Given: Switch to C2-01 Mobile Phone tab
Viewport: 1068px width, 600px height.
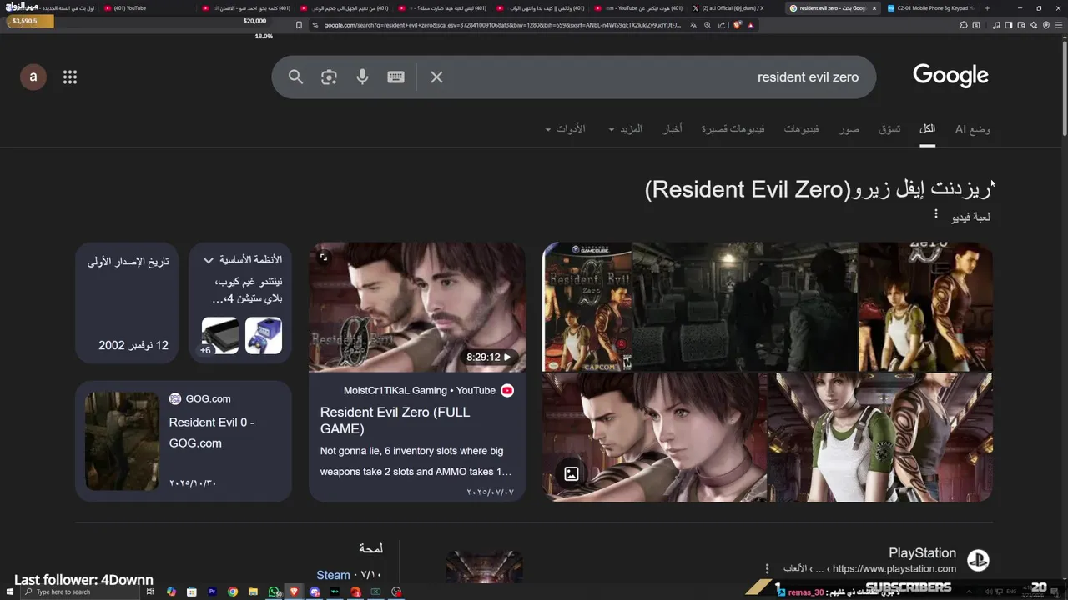Looking at the screenshot, I should click(930, 8).
